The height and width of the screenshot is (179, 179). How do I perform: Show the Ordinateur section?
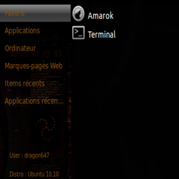pyautogui.click(x=20, y=48)
